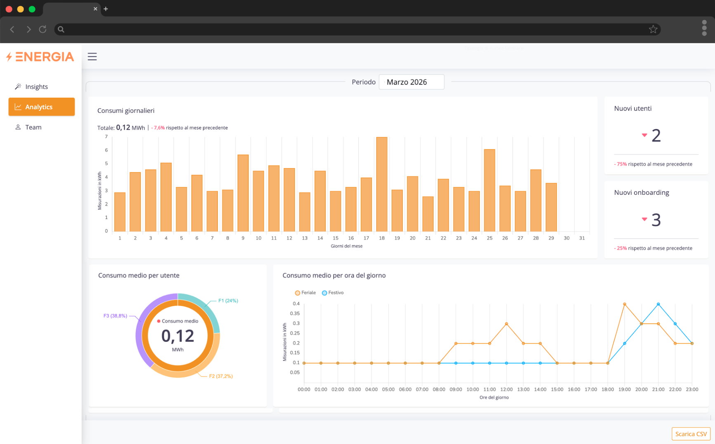
Task: Open the Periodo Marzo 2026 selector
Action: tap(411, 82)
